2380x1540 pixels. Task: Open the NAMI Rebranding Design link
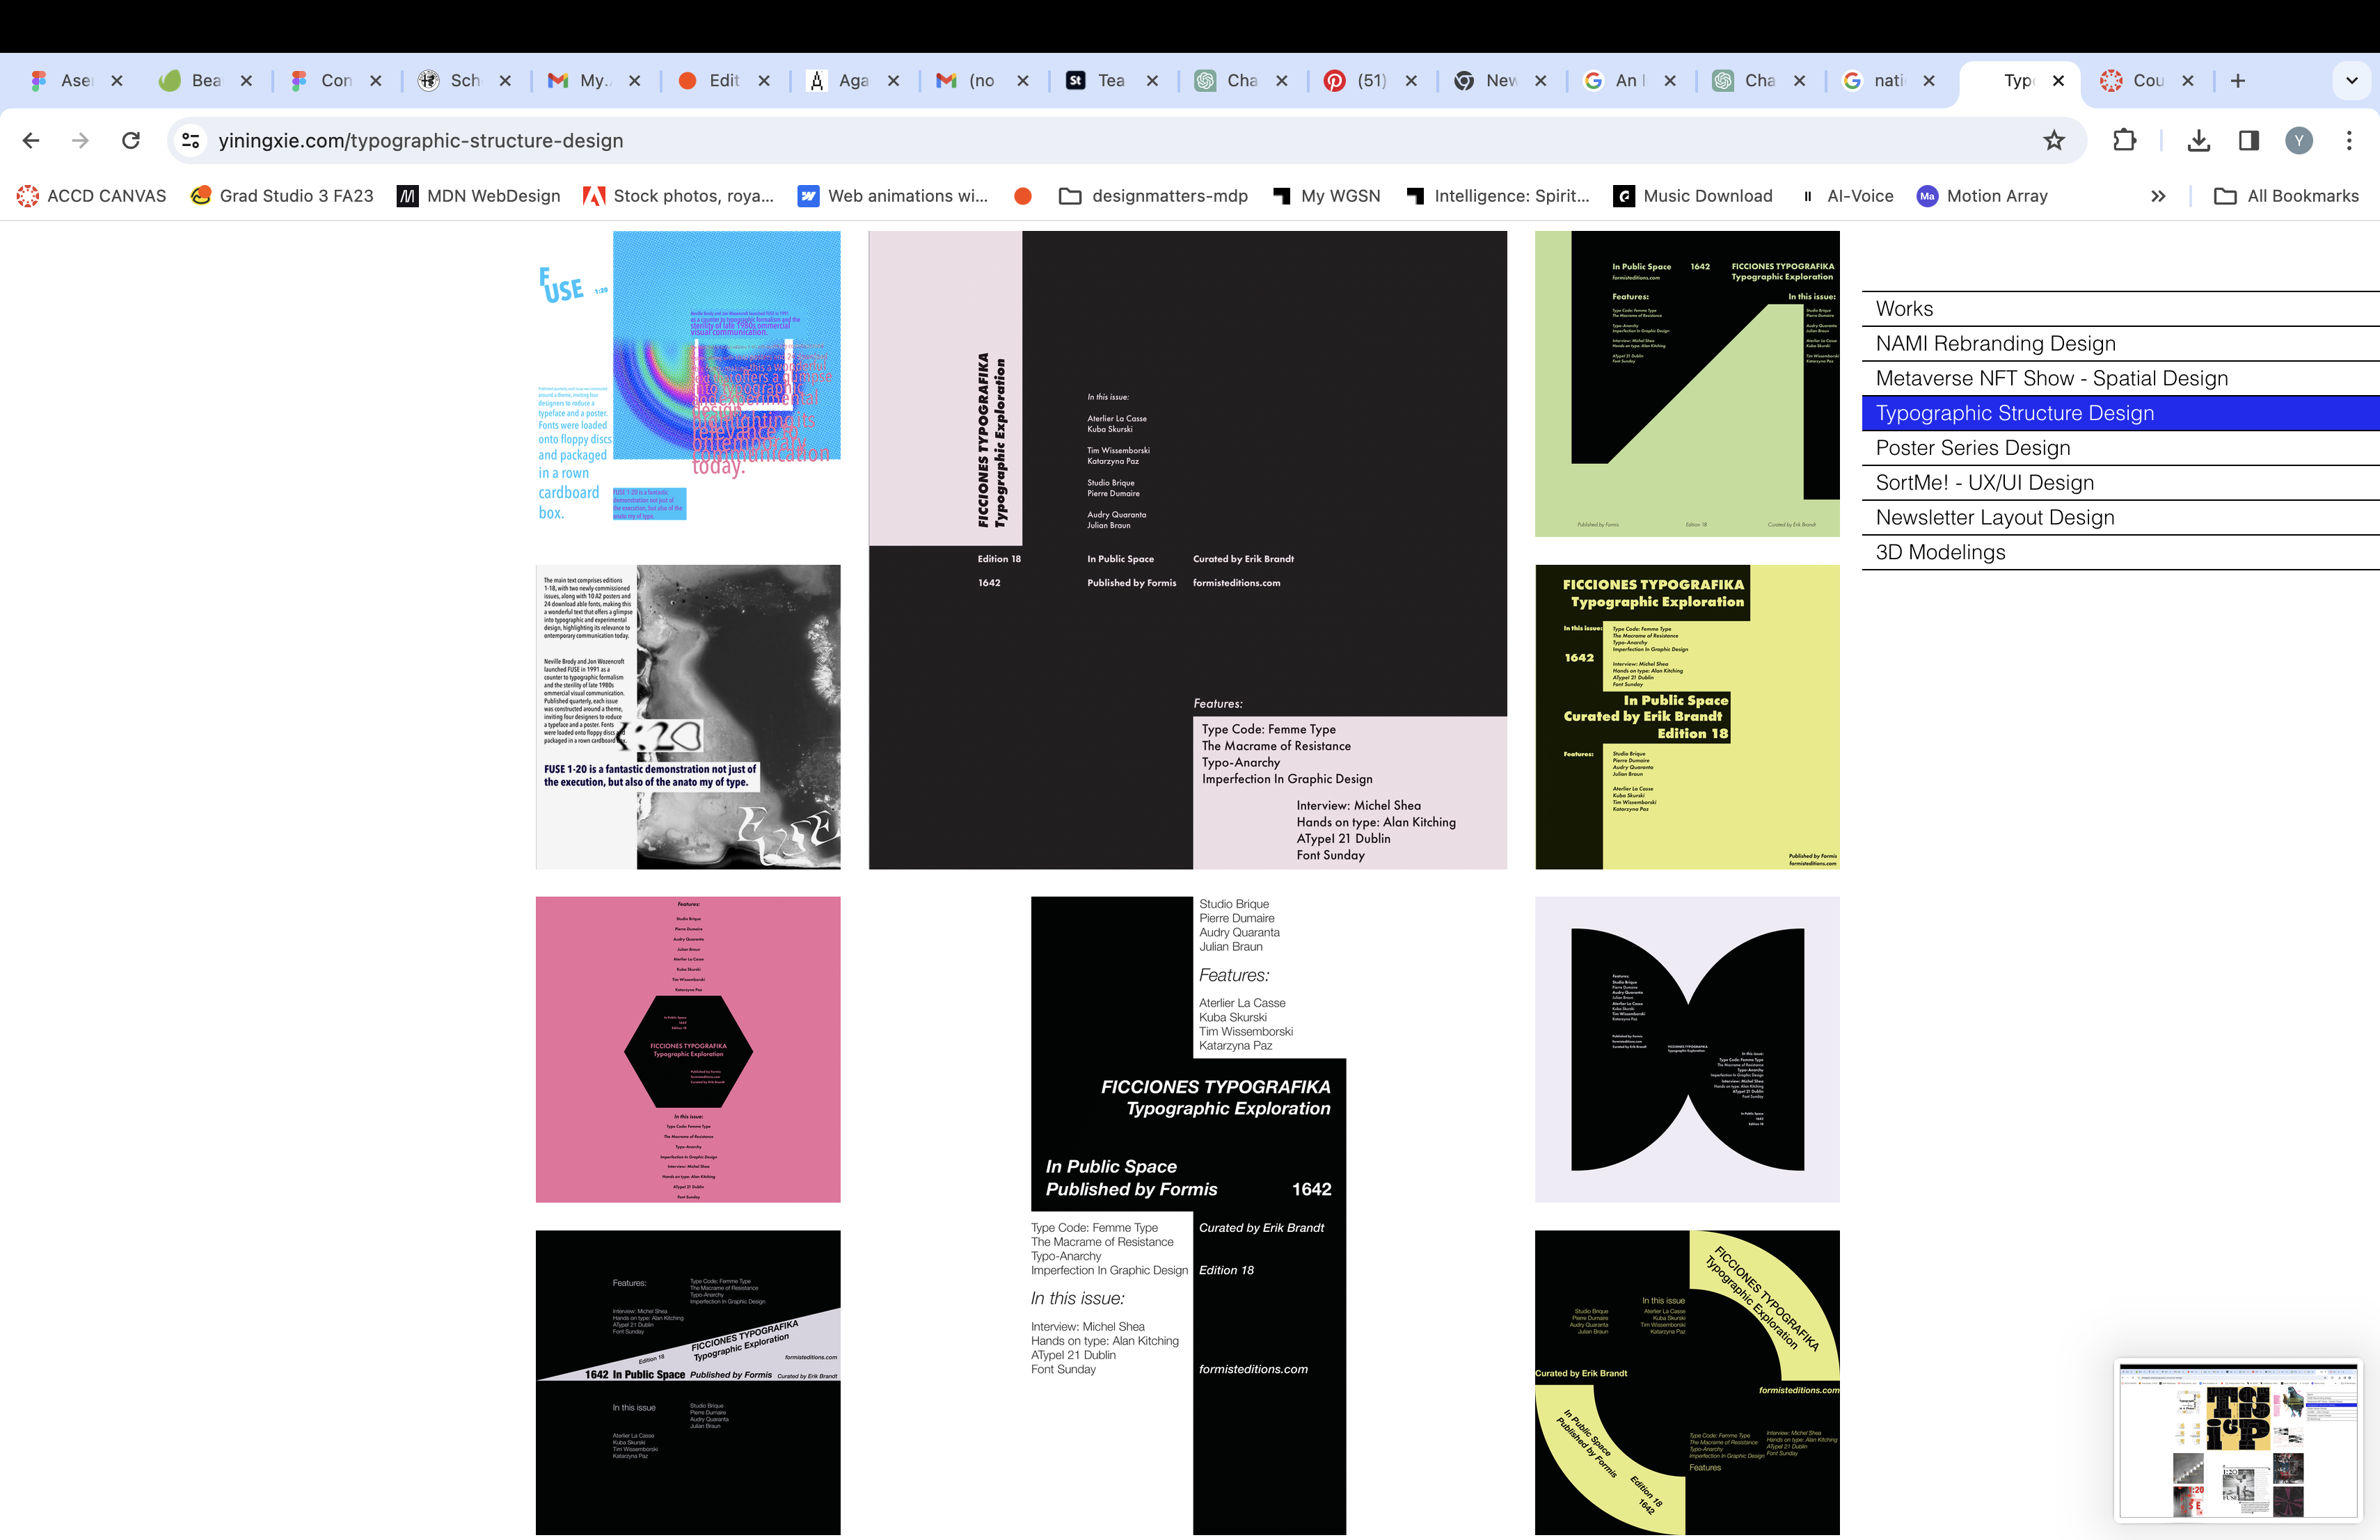click(1995, 344)
